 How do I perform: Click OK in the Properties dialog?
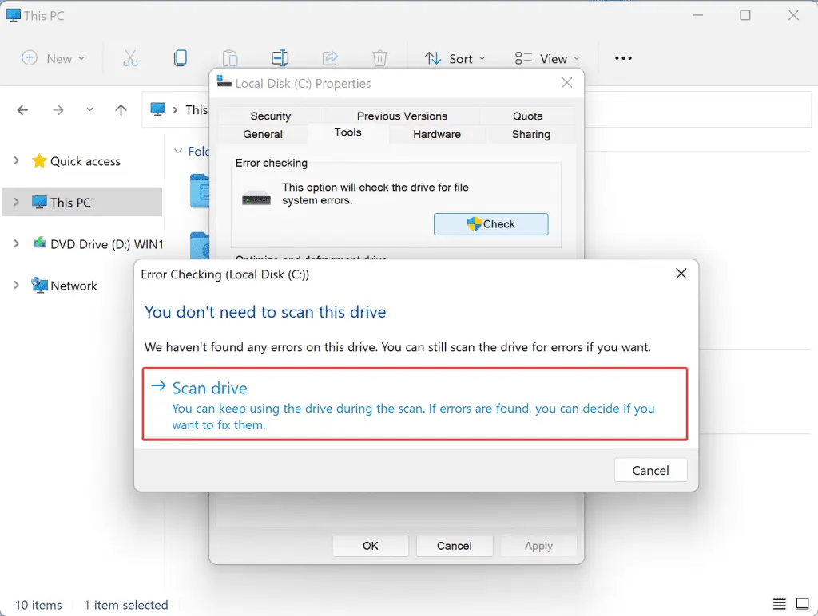(371, 546)
